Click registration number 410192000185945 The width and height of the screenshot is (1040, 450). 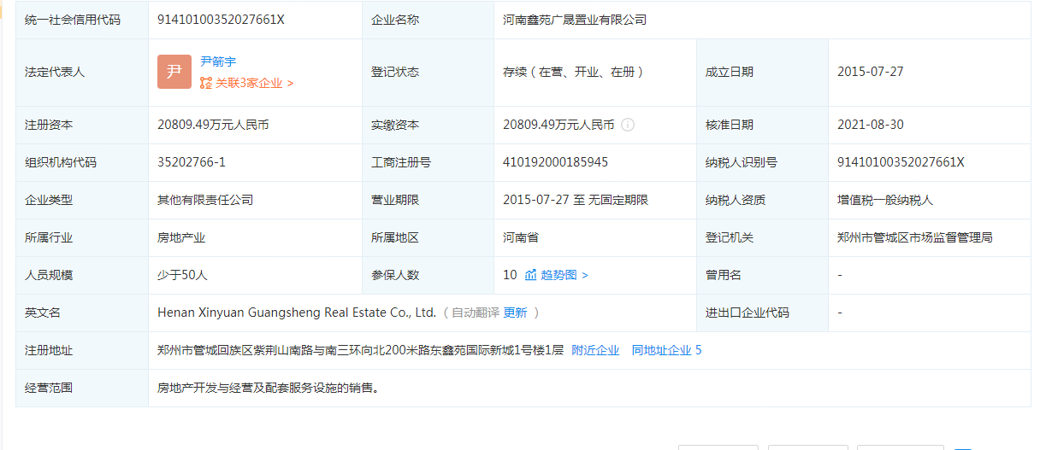click(x=556, y=162)
